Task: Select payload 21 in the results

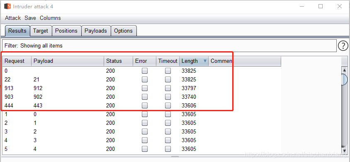Action: click(x=36, y=80)
